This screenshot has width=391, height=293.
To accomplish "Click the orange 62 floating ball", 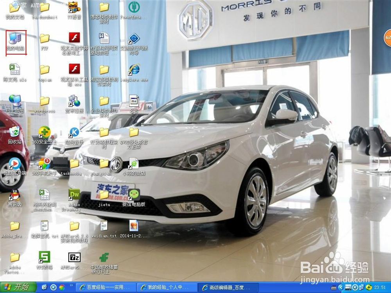I will [388, 38].
